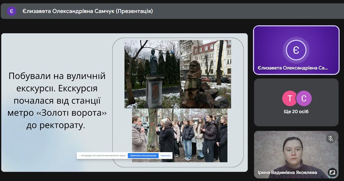Click the slide photo of the student tour group

(x=180, y=135)
